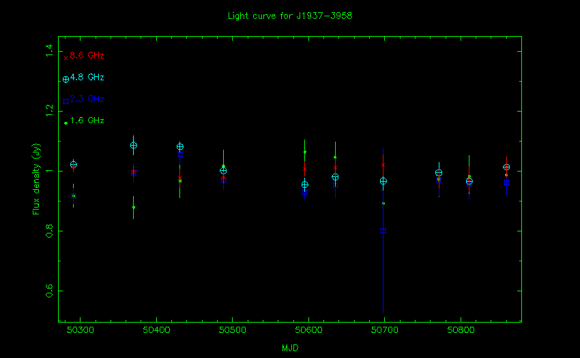580x358 pixels.
Task: Pick the last cyan 4.8 GHz circle near MJD 50860
Action: click(x=506, y=167)
